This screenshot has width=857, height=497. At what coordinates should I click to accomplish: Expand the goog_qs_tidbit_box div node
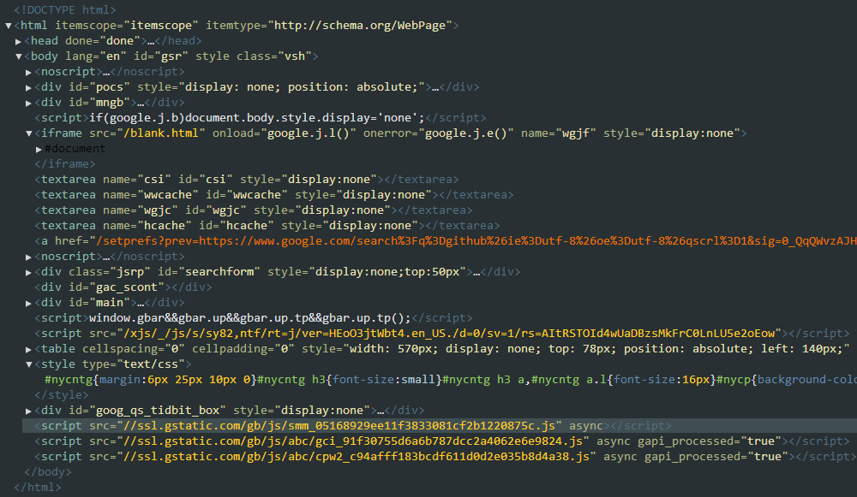[28, 410]
